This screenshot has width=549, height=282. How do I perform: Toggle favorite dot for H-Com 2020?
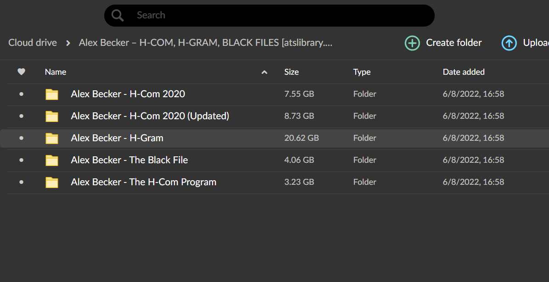coord(22,94)
